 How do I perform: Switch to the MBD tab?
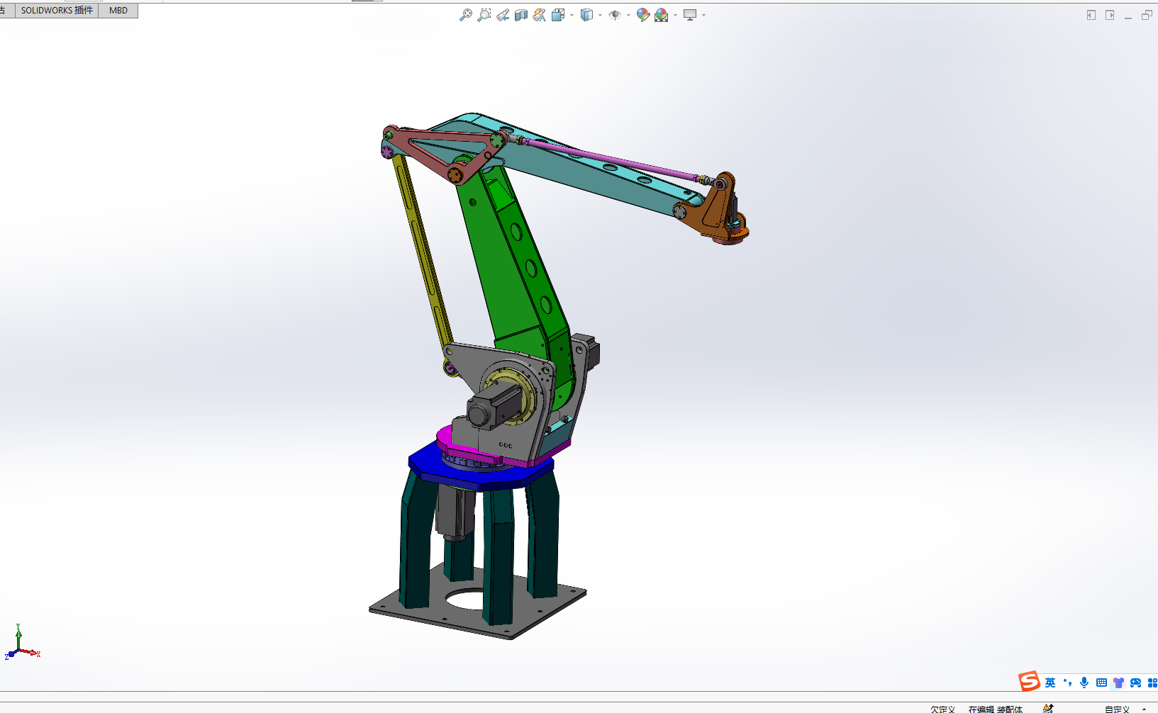(x=118, y=11)
